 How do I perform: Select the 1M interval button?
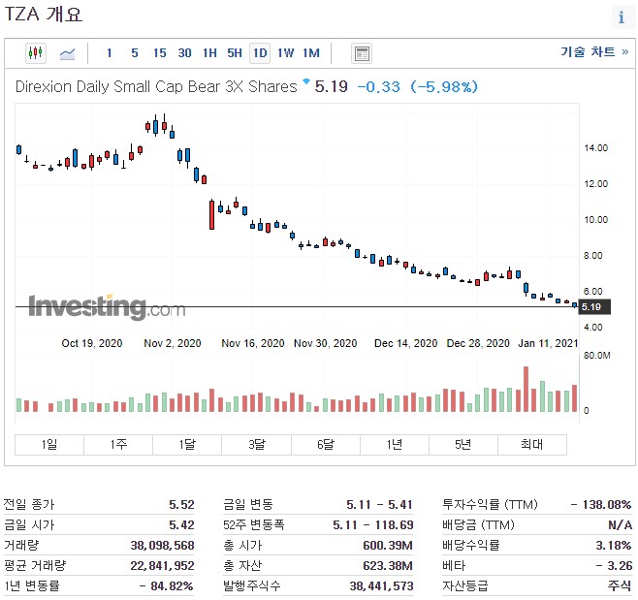(x=311, y=53)
